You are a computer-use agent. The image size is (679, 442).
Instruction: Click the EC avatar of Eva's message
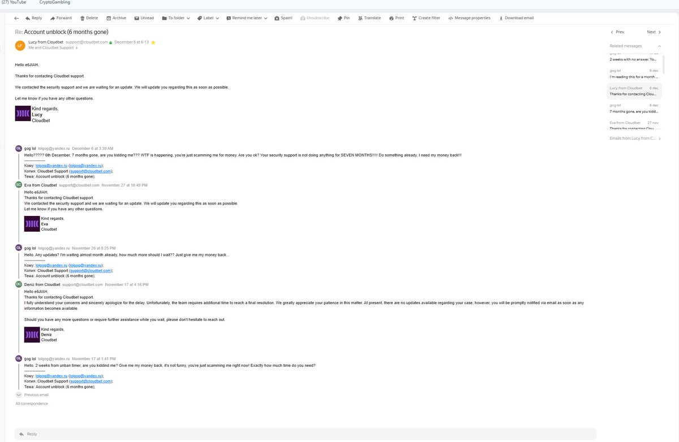point(19,185)
